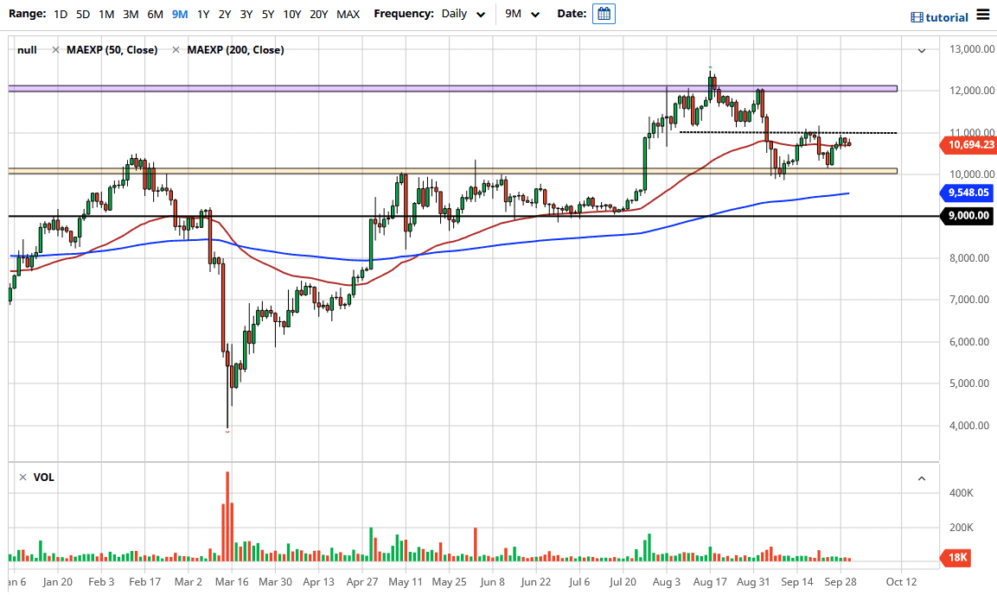Select the 1M range
Screen dimensions: 997x595
[106, 14]
